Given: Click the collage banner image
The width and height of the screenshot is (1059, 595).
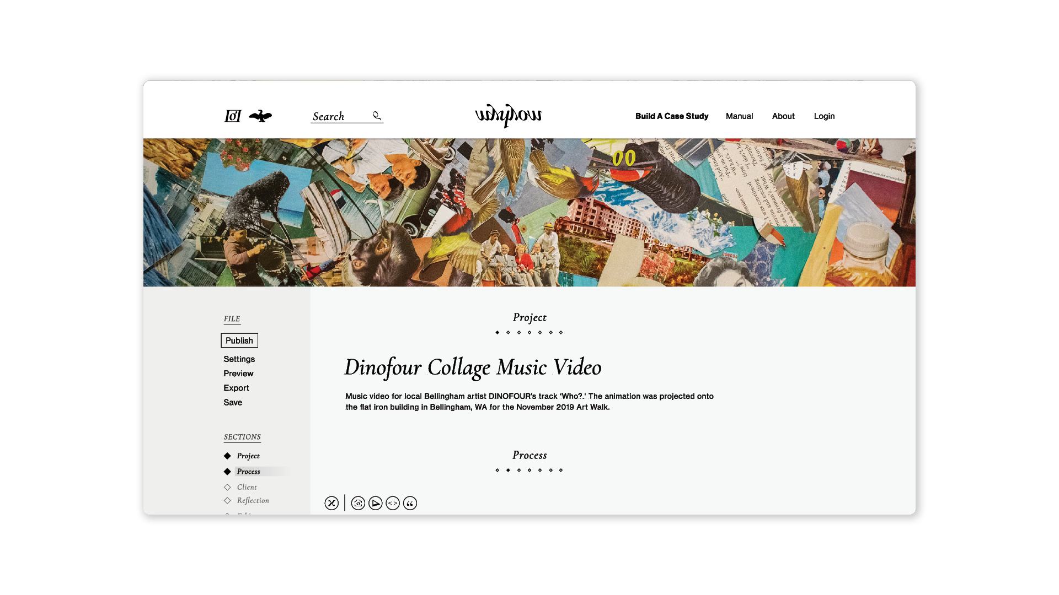Looking at the screenshot, I should (x=529, y=212).
